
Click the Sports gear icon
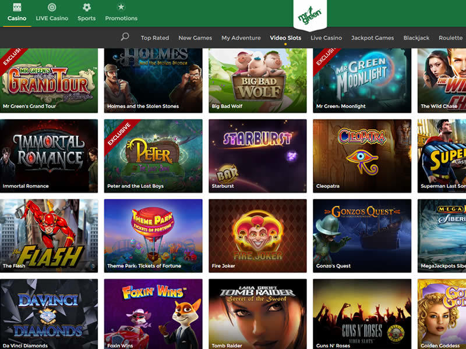(x=86, y=7)
